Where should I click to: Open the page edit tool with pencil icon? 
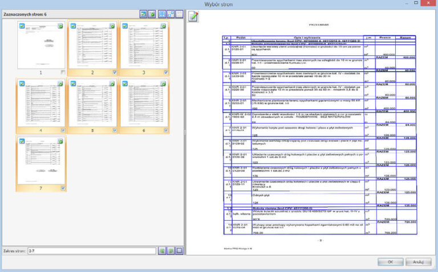pos(193,17)
